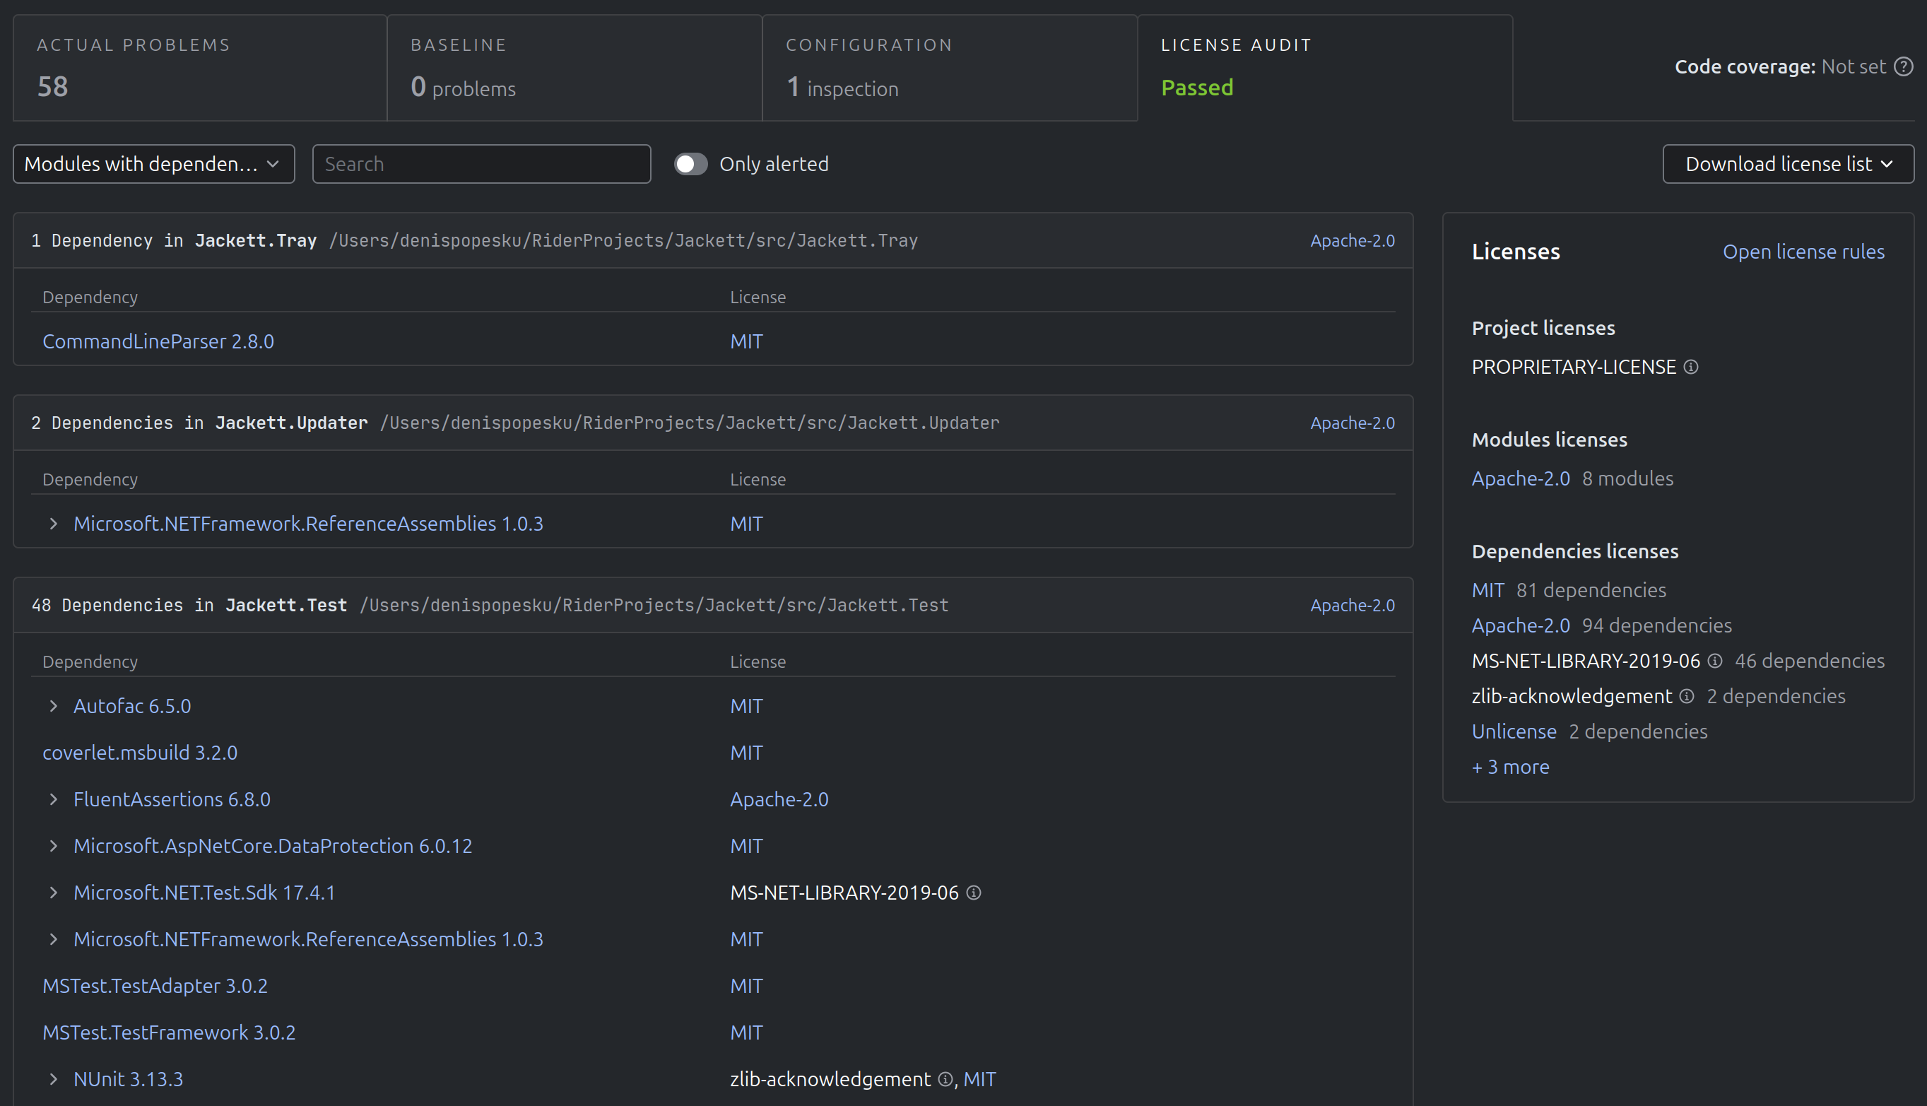
Task: Switch to the Configuration tab
Action: point(950,68)
